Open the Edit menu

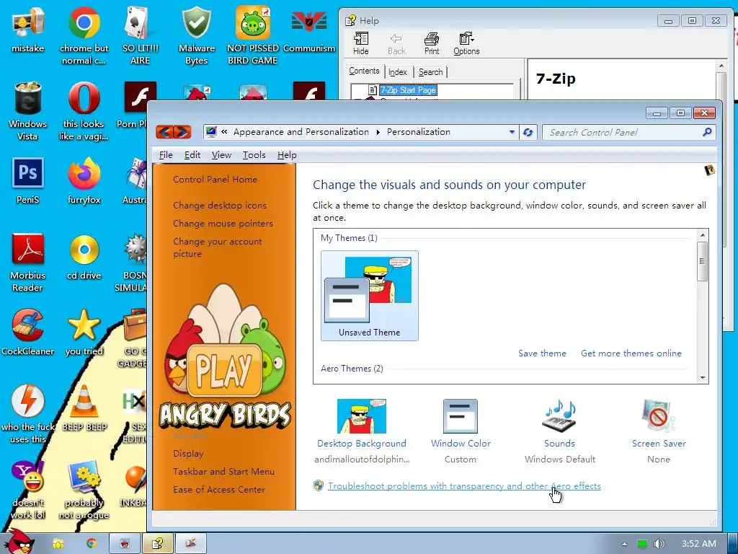click(x=192, y=155)
